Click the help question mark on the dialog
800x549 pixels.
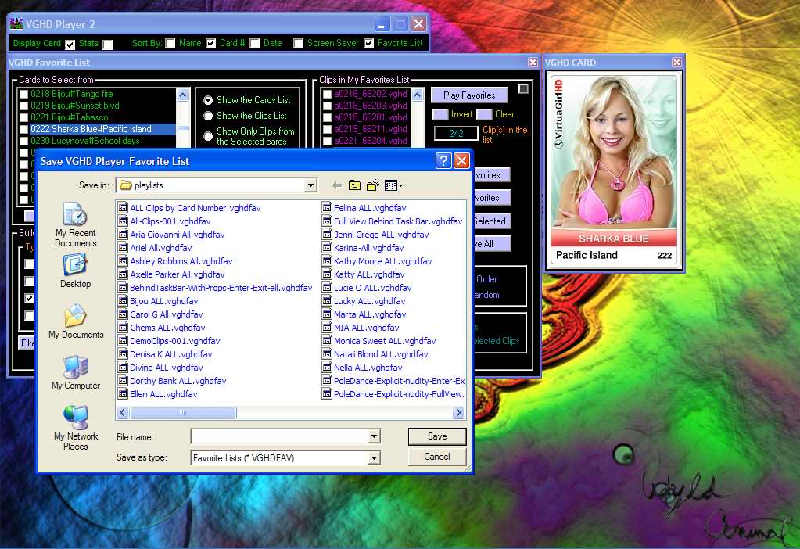(443, 160)
